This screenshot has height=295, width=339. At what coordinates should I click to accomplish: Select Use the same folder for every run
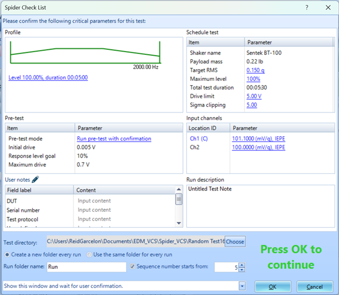point(90,254)
